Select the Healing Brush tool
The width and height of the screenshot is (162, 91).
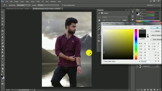3,31
